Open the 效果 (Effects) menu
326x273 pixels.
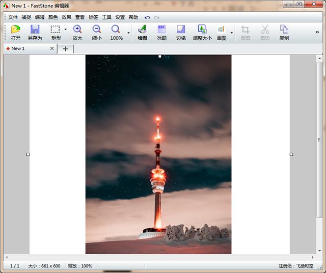[x=67, y=17]
